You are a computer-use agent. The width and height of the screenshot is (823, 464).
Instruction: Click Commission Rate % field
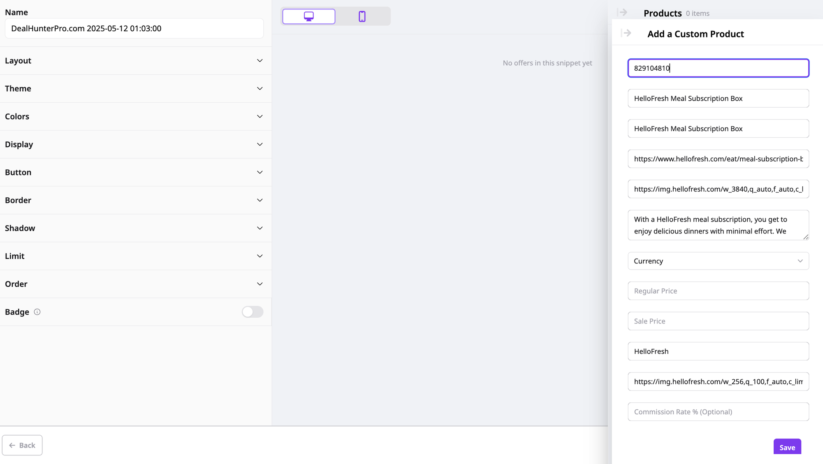click(x=718, y=412)
